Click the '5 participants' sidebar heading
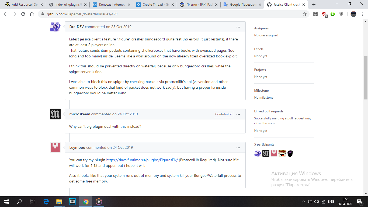This screenshot has height=207, width=368. pyautogui.click(x=264, y=144)
